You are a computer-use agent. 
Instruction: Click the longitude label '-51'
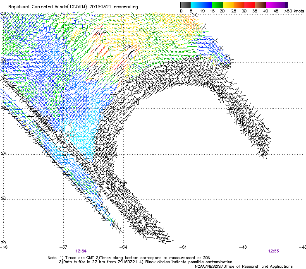click(183, 247)
